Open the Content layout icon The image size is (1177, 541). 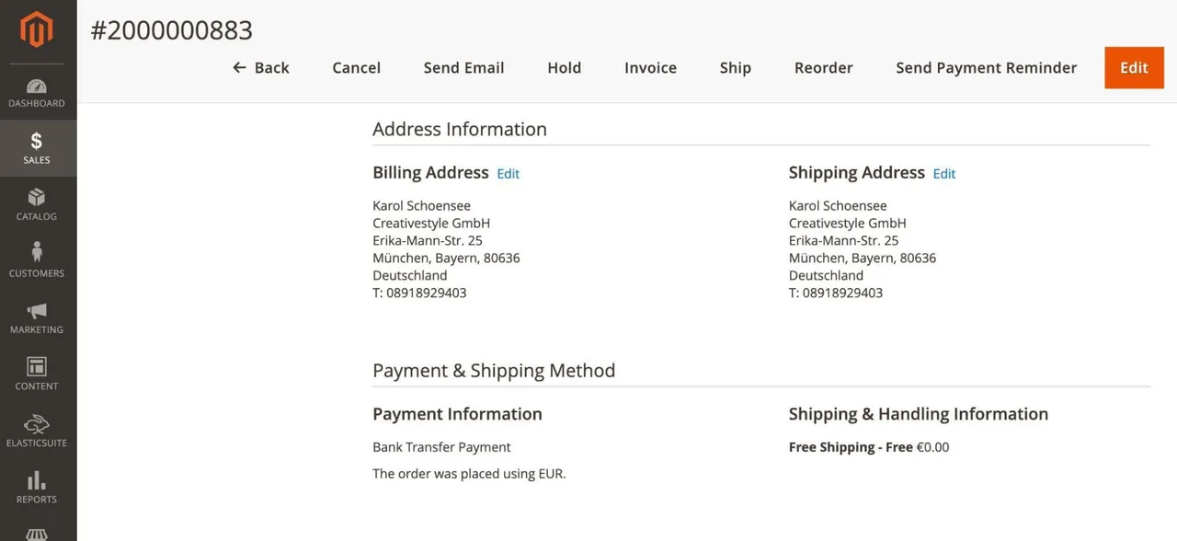coord(37,366)
